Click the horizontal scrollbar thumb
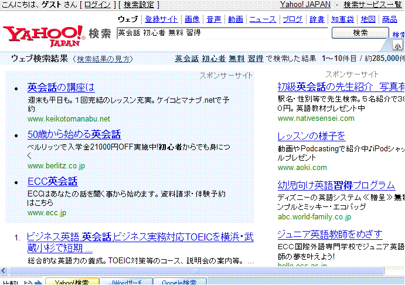The image size is (405, 285). pos(196,271)
